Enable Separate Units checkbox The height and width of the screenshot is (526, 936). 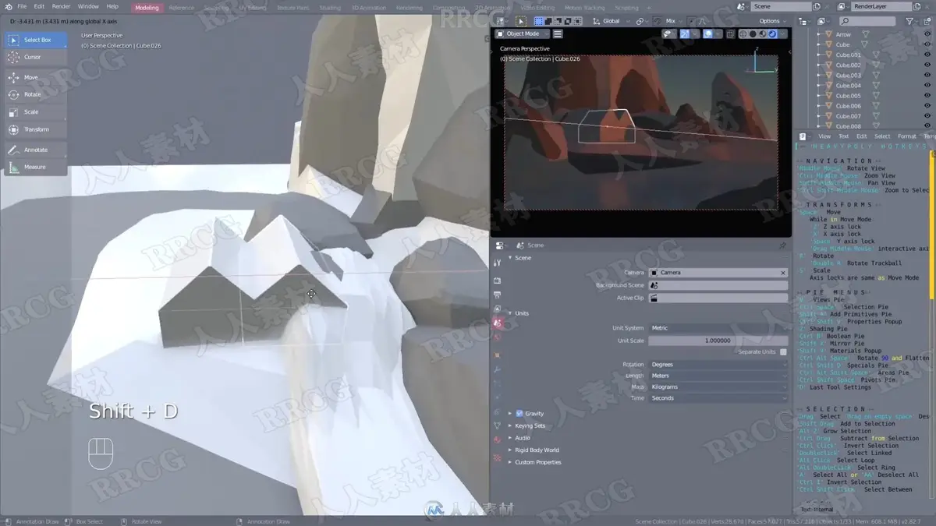coord(783,351)
